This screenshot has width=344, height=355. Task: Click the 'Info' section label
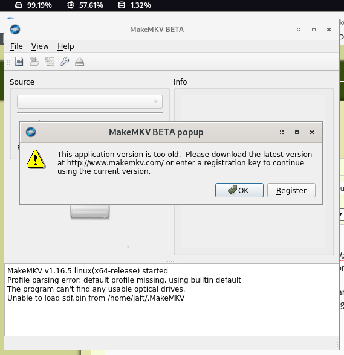[x=180, y=82]
